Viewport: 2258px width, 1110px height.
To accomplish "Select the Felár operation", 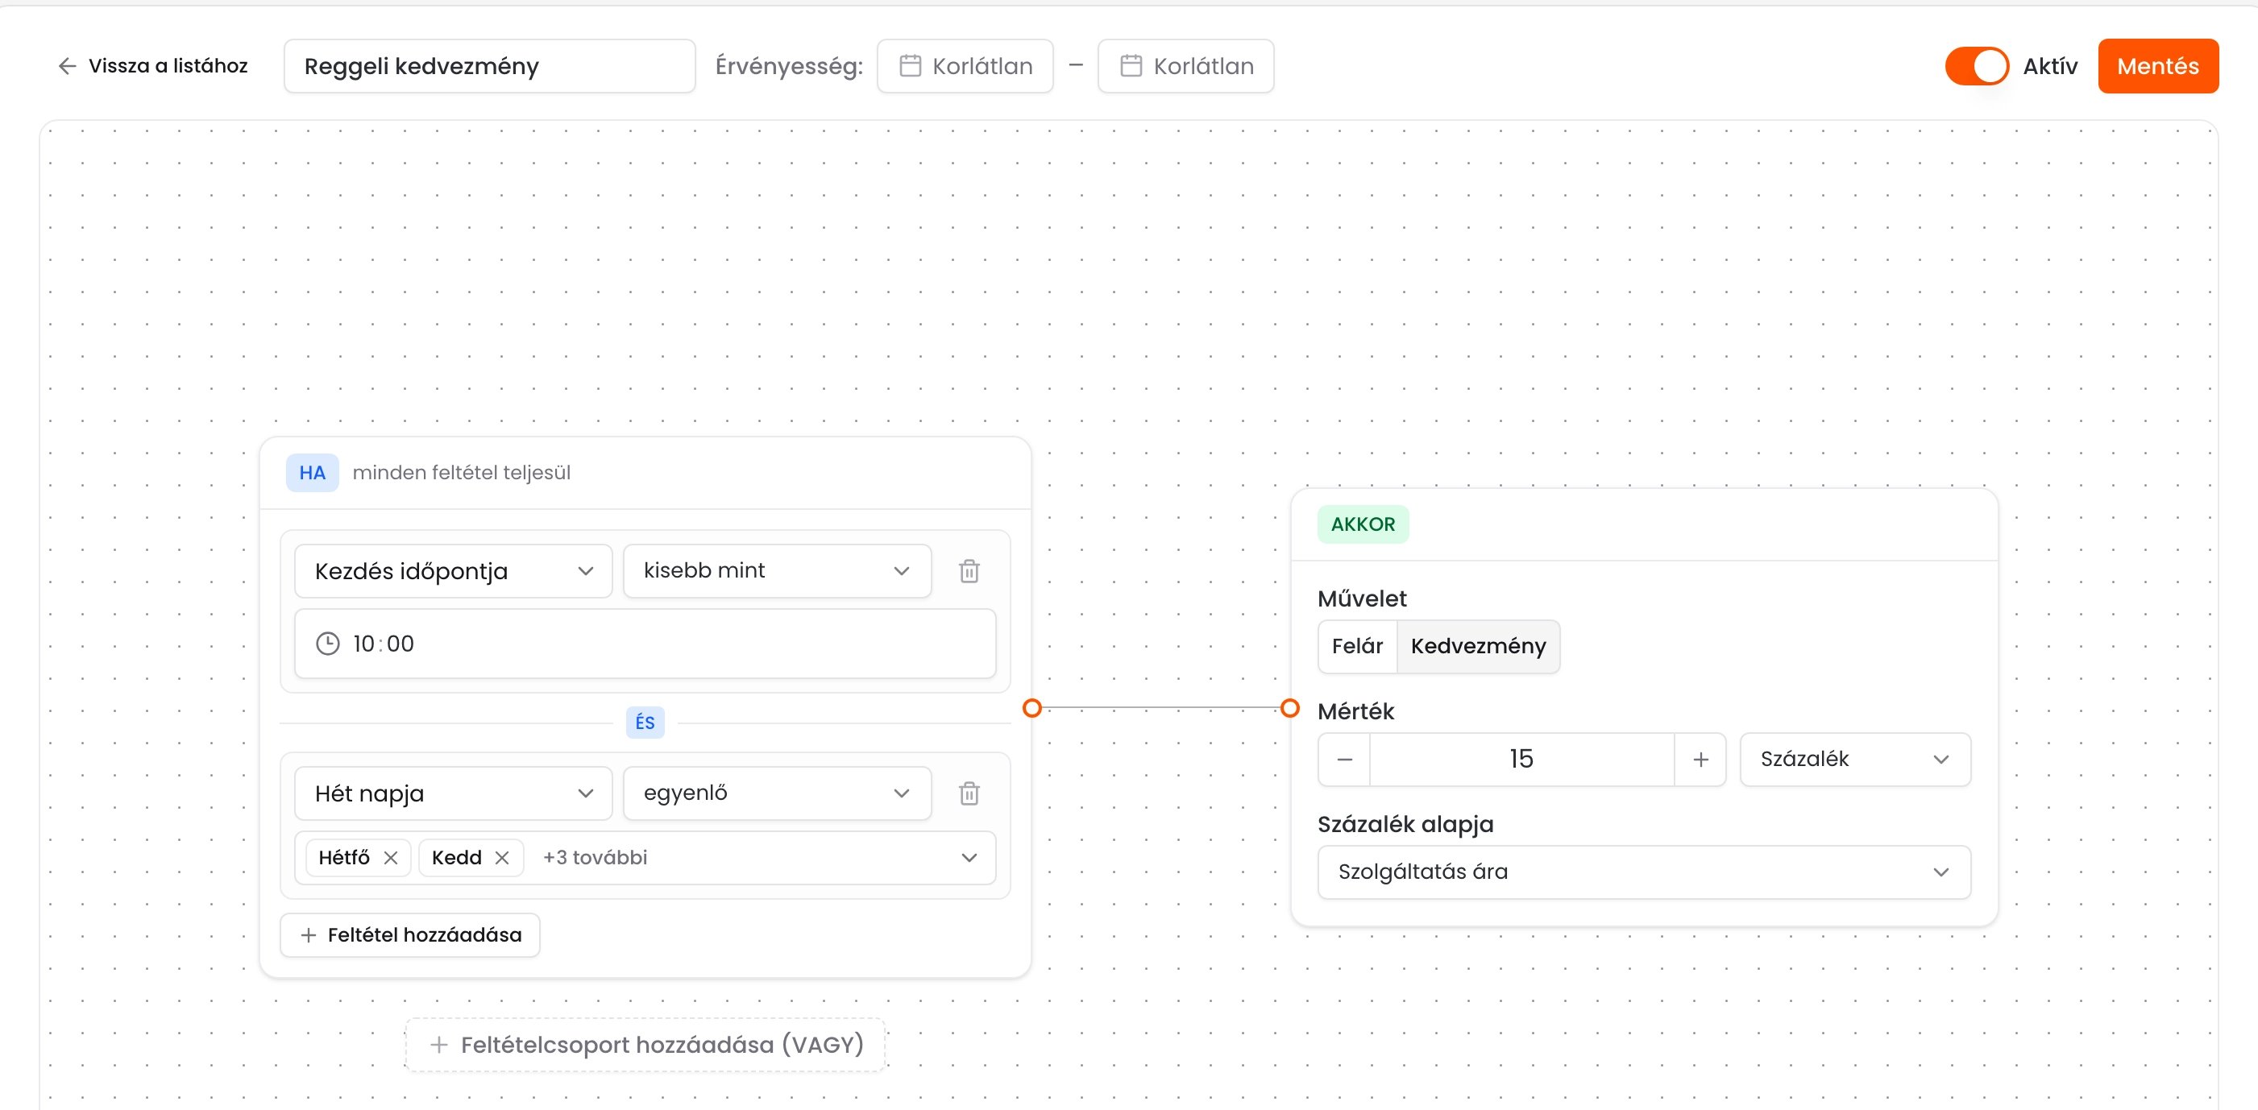I will coord(1357,647).
